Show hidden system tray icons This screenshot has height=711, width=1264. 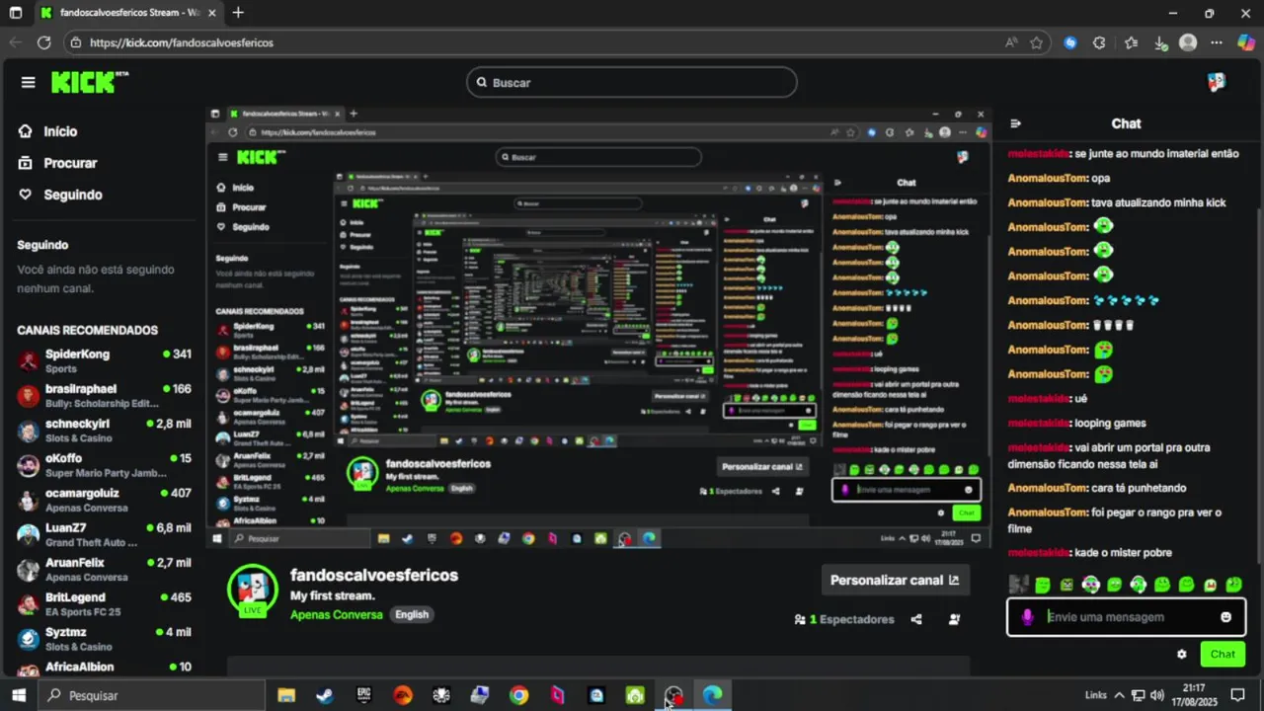click(1120, 695)
